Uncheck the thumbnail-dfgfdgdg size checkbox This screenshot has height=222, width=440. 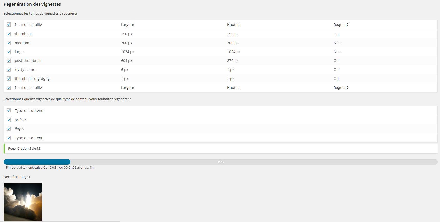pos(9,79)
